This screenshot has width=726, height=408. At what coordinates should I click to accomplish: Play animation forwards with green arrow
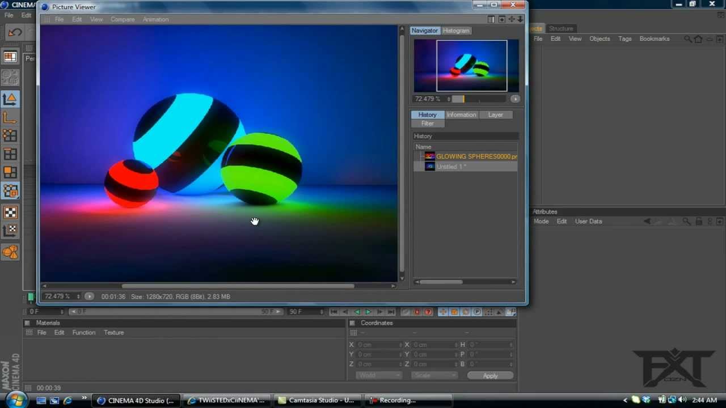368,312
